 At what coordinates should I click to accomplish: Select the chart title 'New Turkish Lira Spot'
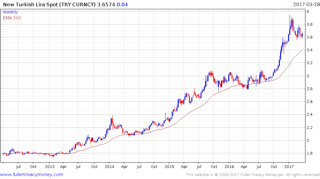coord(30,4)
